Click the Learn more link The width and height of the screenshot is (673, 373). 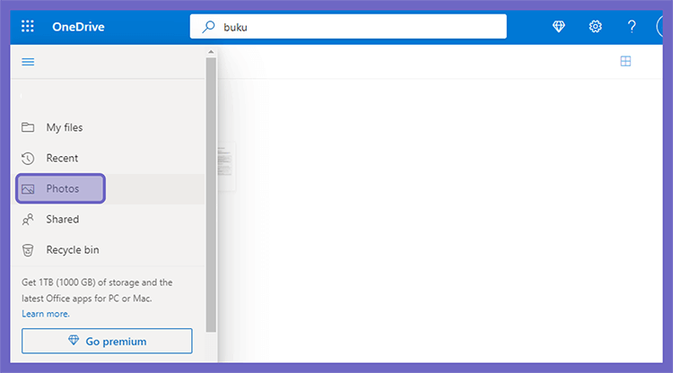pyautogui.click(x=46, y=314)
